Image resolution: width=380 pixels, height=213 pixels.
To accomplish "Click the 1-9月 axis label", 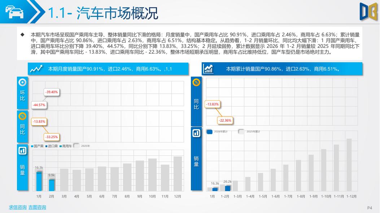I will [313, 196].
